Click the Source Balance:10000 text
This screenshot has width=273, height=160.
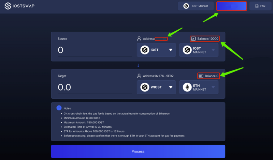point(208,39)
